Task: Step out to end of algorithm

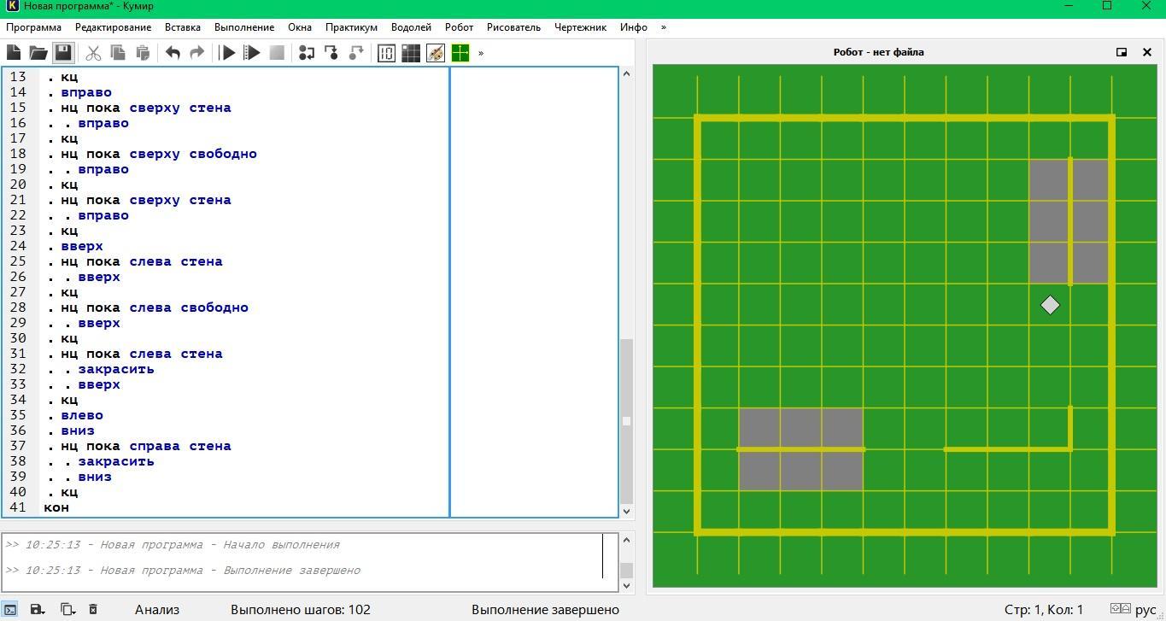Action: [356, 53]
